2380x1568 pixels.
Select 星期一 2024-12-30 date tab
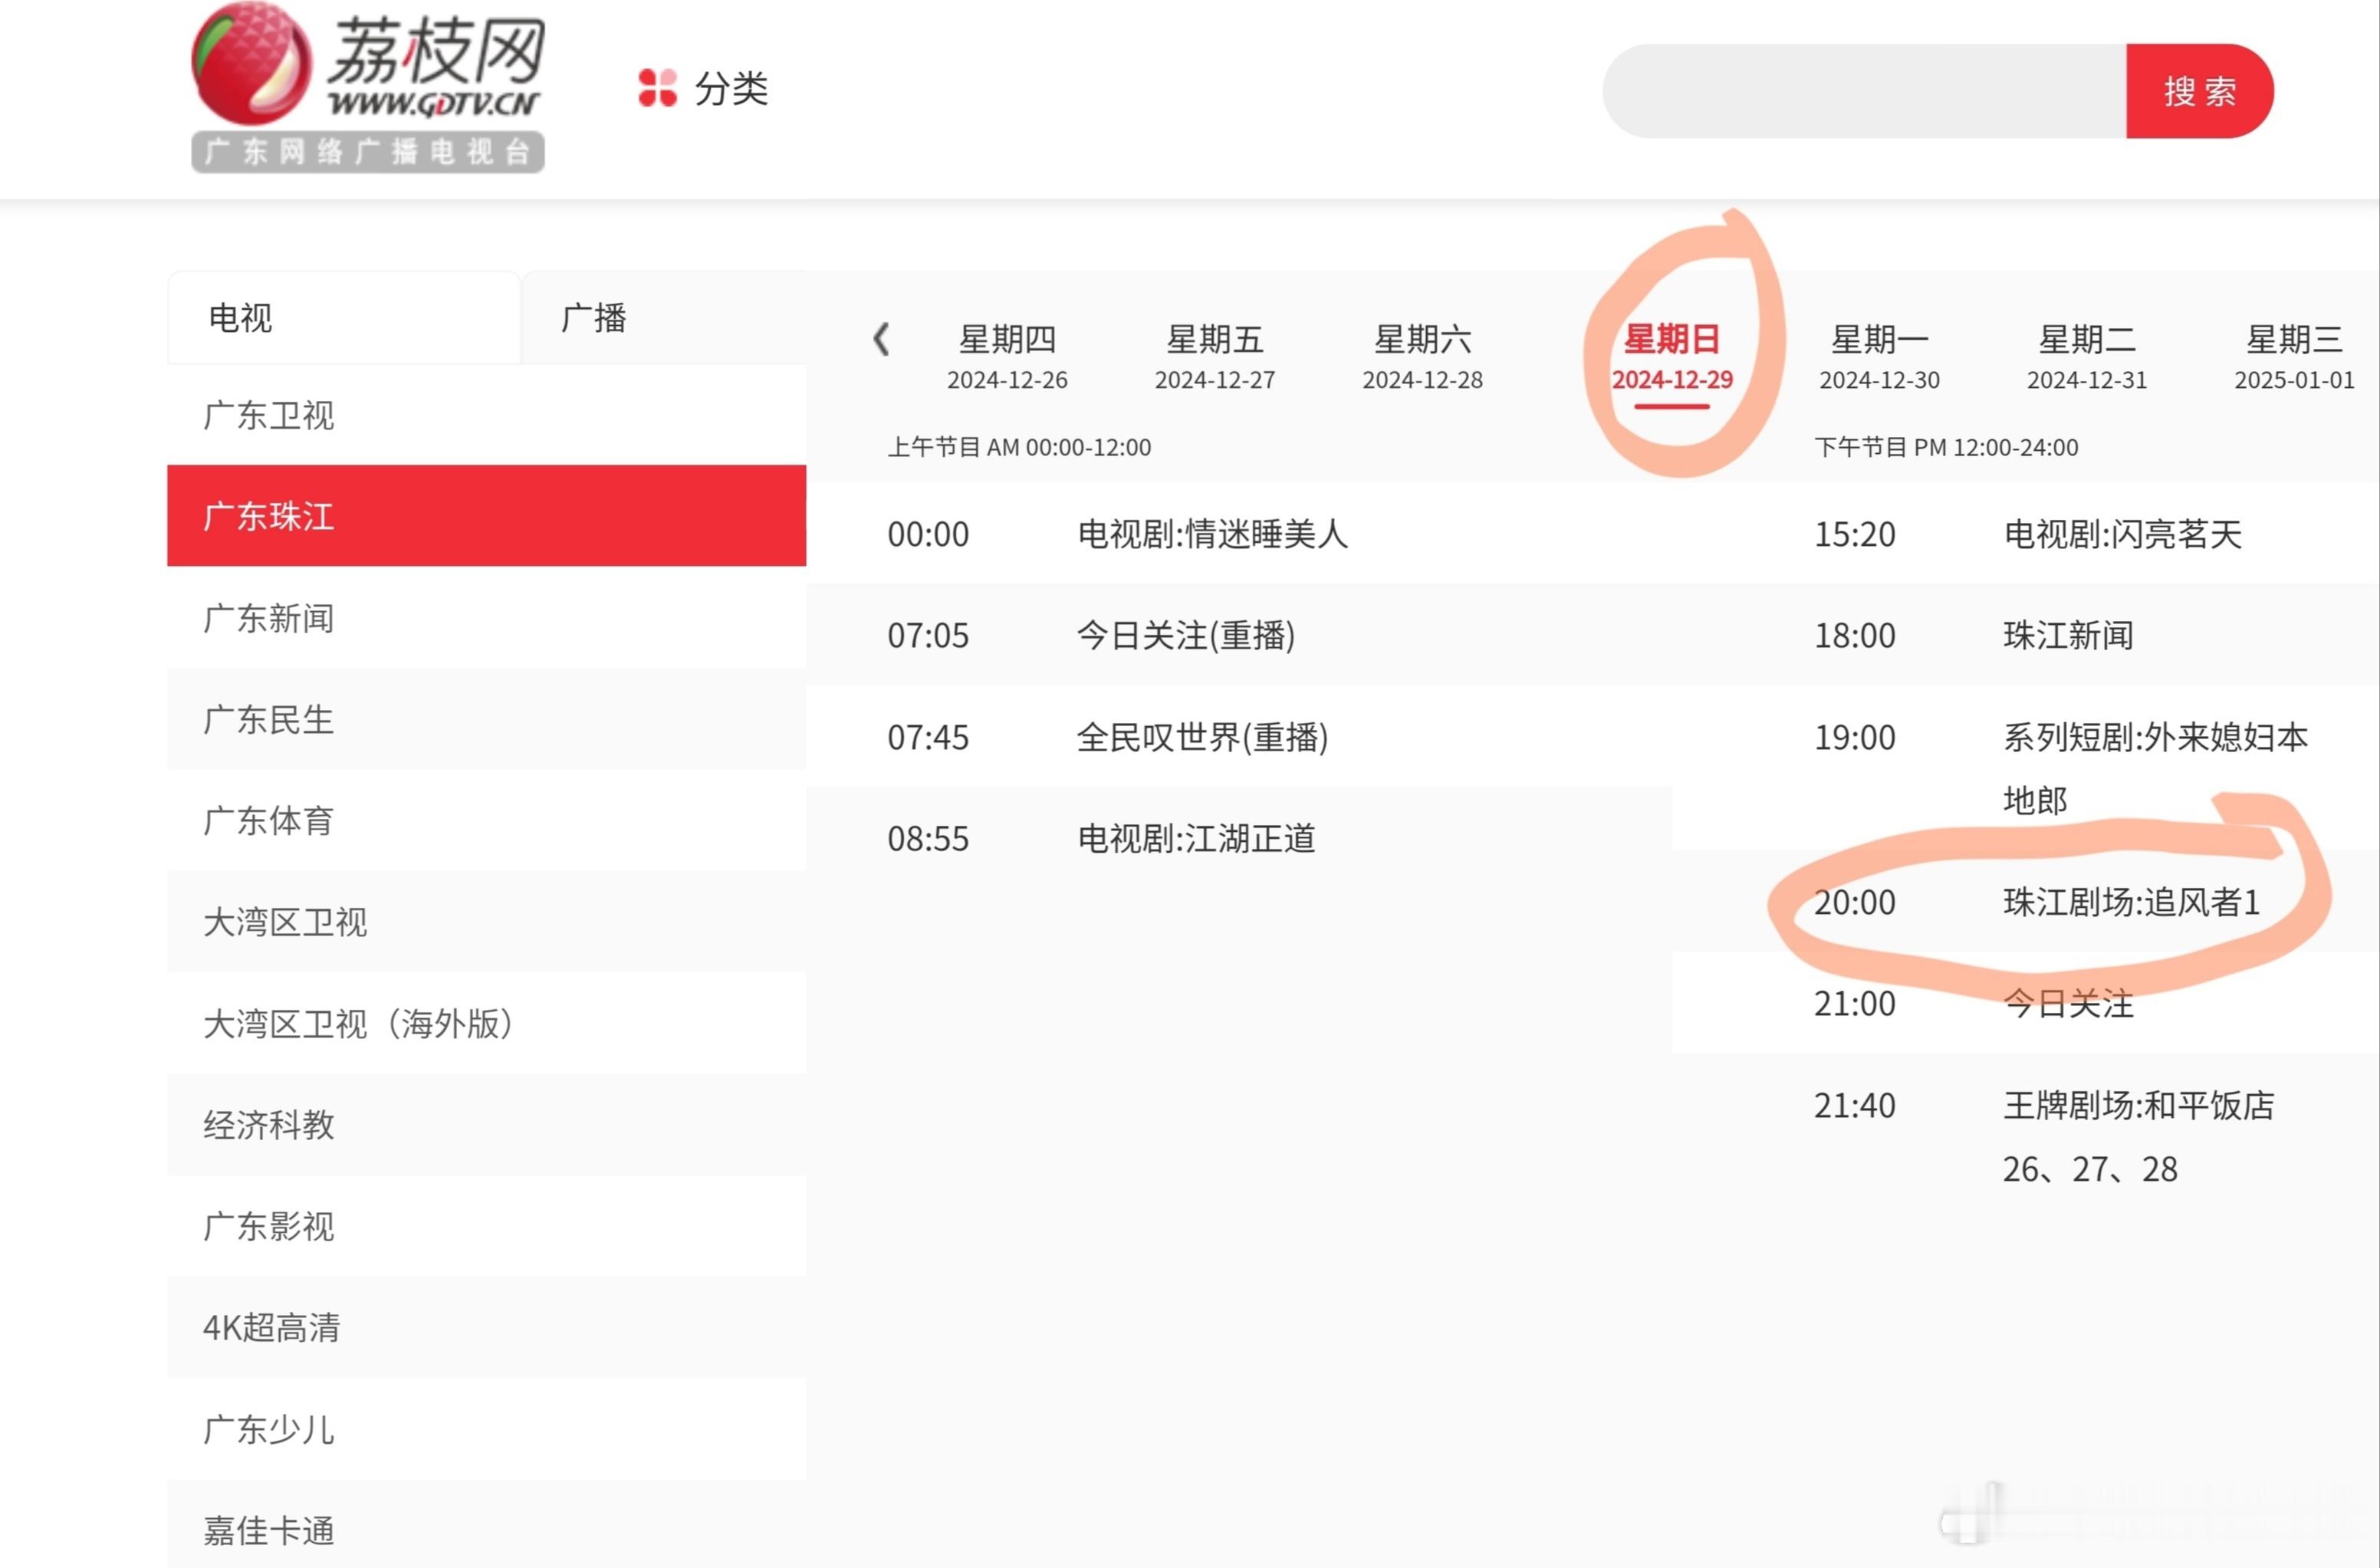click(x=1879, y=357)
